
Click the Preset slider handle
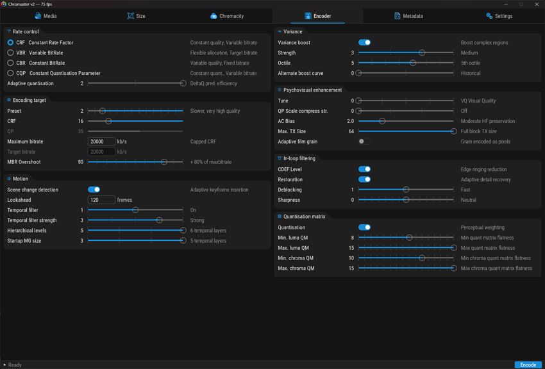coord(102,111)
